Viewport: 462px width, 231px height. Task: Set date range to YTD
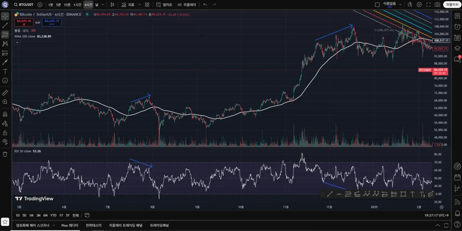coord(54,215)
